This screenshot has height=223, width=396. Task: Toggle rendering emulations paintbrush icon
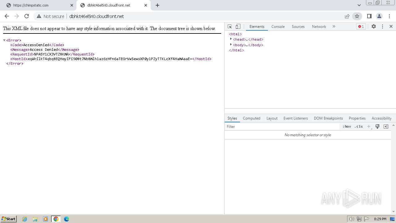377,127
